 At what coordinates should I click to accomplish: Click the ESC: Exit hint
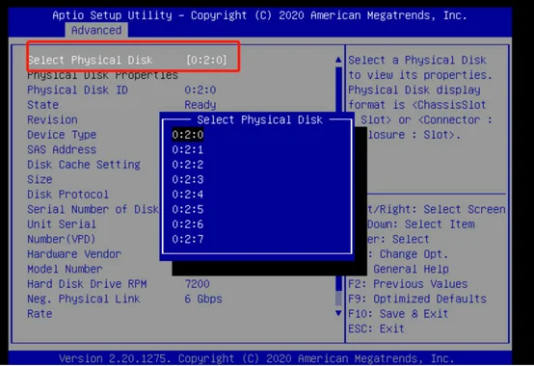[376, 329]
